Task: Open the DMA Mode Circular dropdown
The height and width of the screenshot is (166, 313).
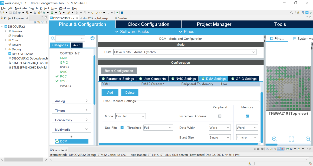Action: pyautogui.click(x=130, y=116)
